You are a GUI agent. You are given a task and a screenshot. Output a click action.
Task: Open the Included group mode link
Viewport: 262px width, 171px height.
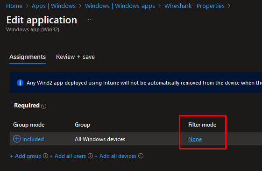coord(33,139)
